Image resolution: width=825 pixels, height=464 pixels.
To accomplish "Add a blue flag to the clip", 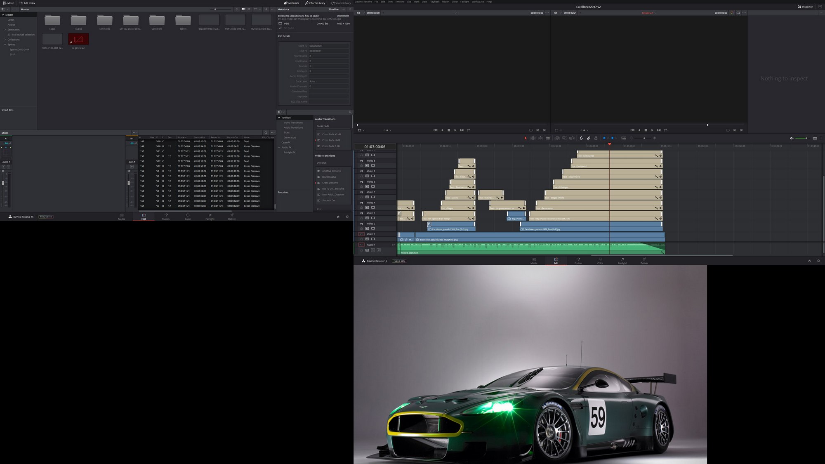I will (x=604, y=138).
